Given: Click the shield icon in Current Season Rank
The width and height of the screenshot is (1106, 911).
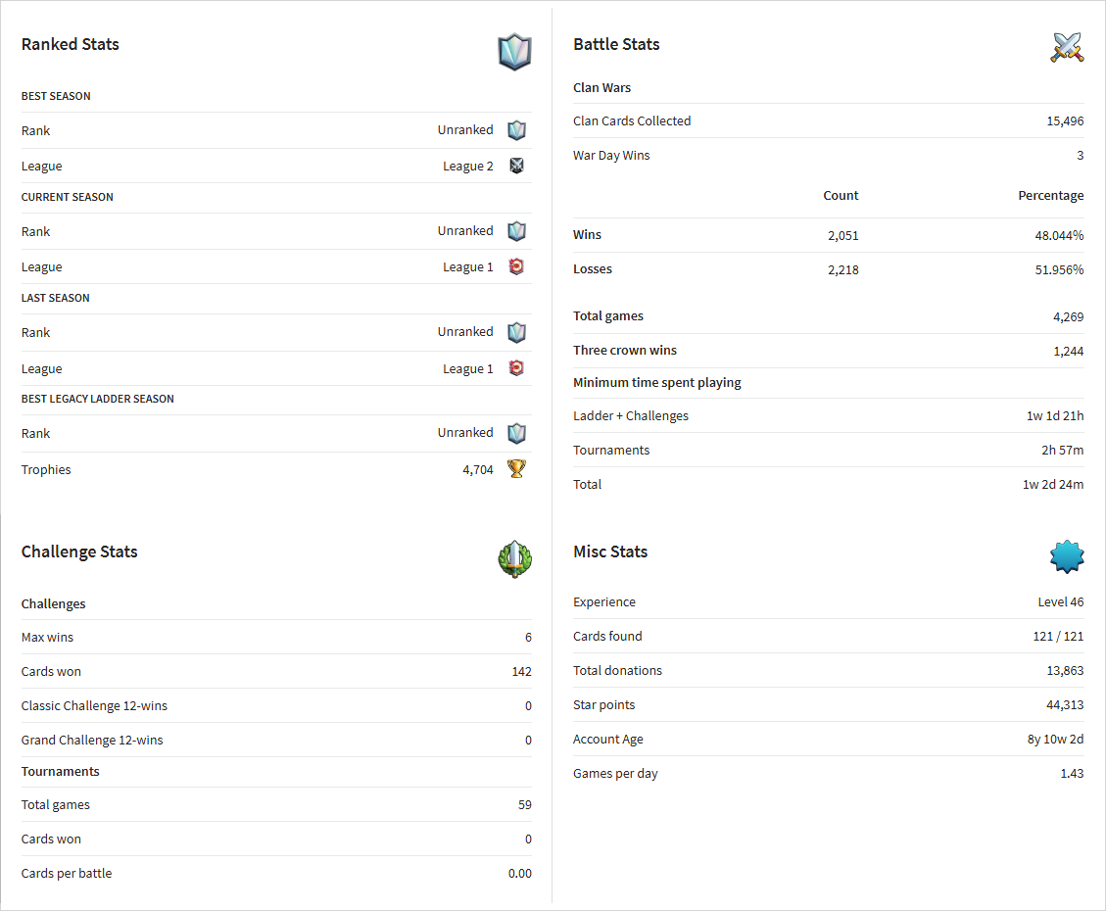Looking at the screenshot, I should [516, 231].
